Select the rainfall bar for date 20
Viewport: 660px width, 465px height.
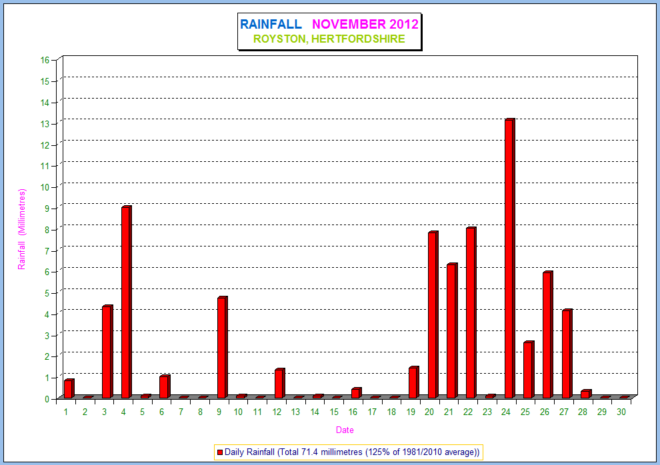tap(433, 314)
